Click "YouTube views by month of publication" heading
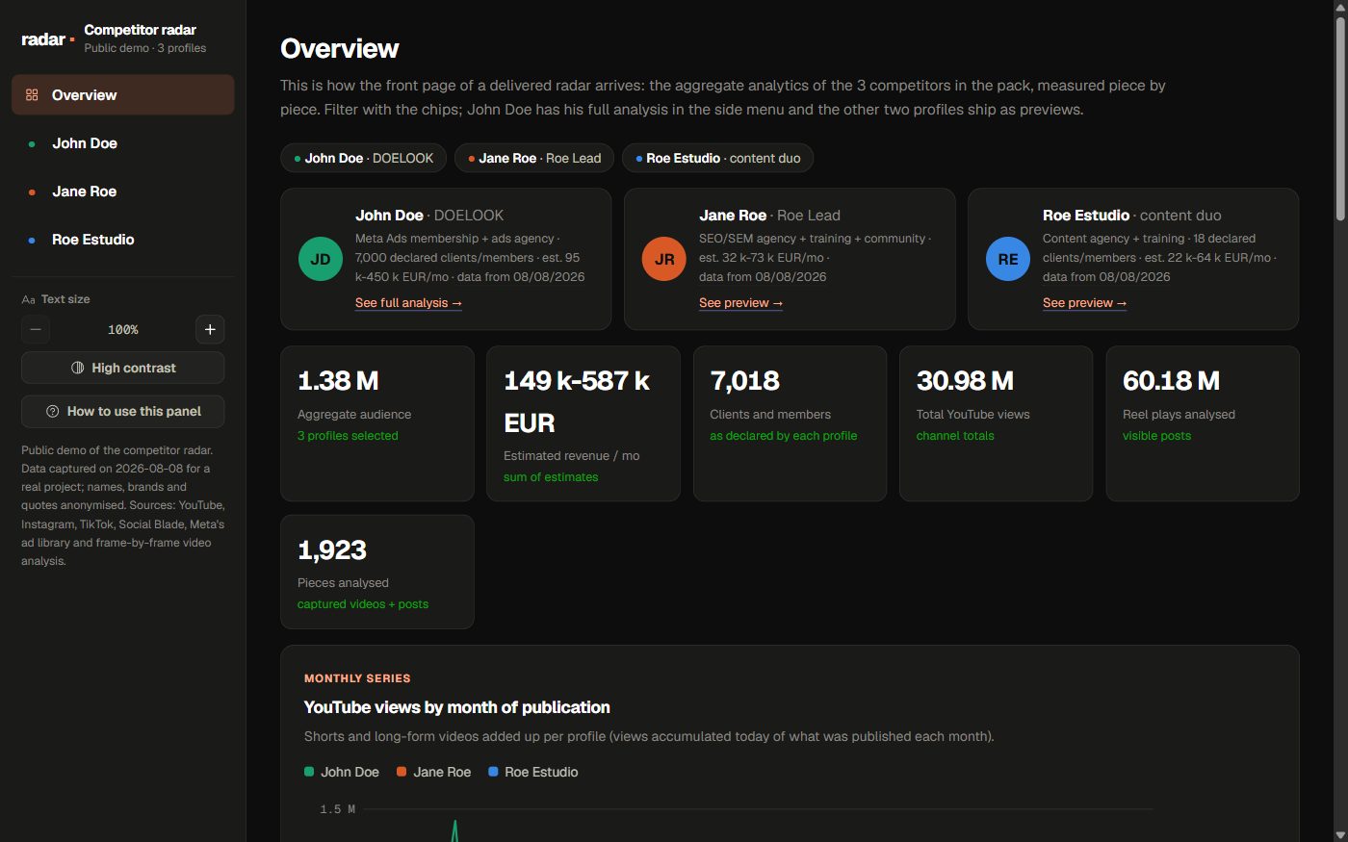 click(456, 707)
